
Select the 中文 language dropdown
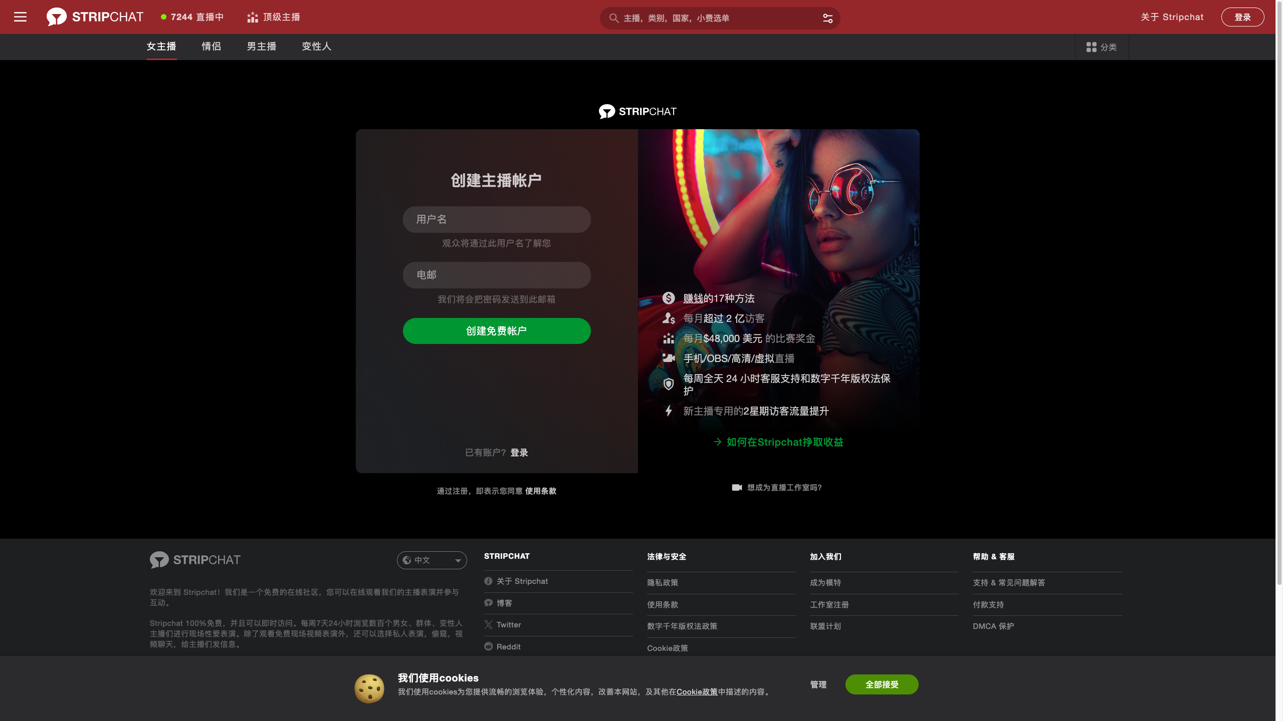[x=432, y=559]
